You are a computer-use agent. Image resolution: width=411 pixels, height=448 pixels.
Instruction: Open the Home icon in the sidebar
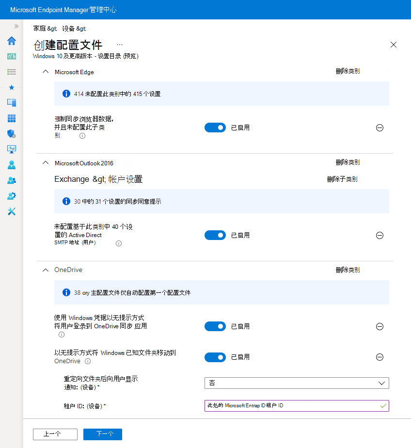coord(12,41)
